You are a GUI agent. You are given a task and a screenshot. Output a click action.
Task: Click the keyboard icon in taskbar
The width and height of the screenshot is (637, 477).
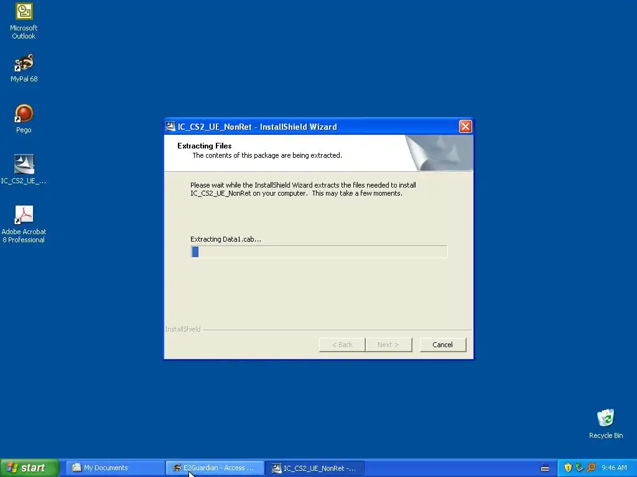pyautogui.click(x=545, y=468)
